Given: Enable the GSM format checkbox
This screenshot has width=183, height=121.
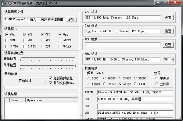Looking at the screenshot, I should 7,40.
